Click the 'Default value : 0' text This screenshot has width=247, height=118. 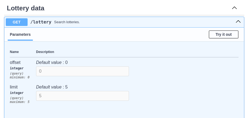pos(52,63)
